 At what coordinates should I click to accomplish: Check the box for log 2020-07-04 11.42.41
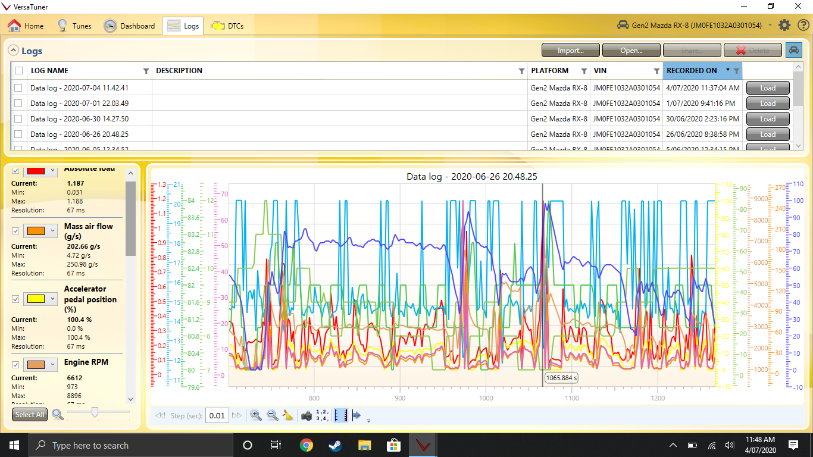(x=18, y=88)
